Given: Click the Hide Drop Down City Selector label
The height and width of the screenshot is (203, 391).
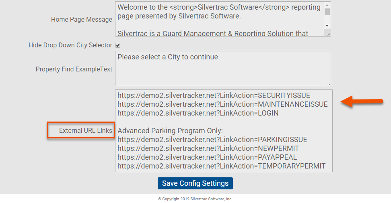Looking at the screenshot, I should point(70,45).
